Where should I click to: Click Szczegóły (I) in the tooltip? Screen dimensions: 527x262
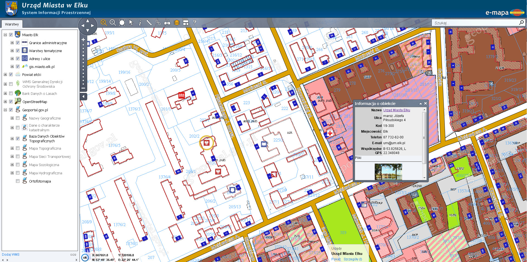click(x=353, y=259)
